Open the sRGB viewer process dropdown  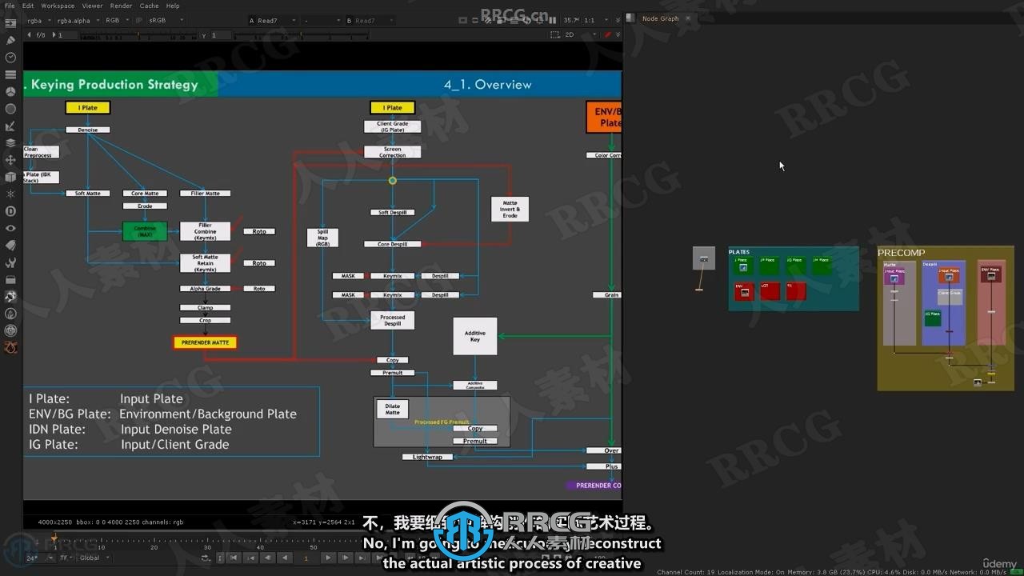[166, 20]
